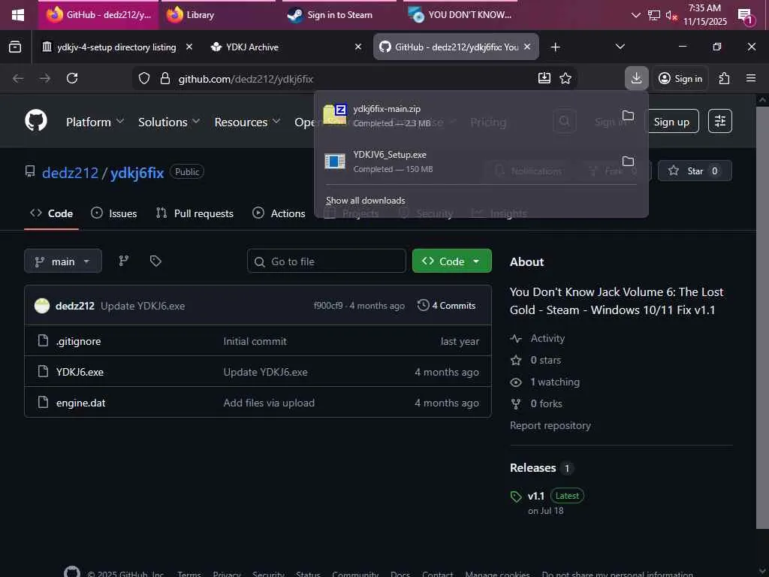The height and width of the screenshot is (577, 769).
Task: Click Show all downloads
Action: click(366, 200)
